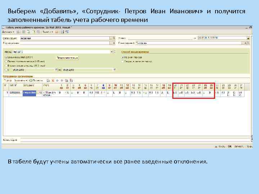Click the OK button at the bottom
259x194 pixels.
pos(230,146)
